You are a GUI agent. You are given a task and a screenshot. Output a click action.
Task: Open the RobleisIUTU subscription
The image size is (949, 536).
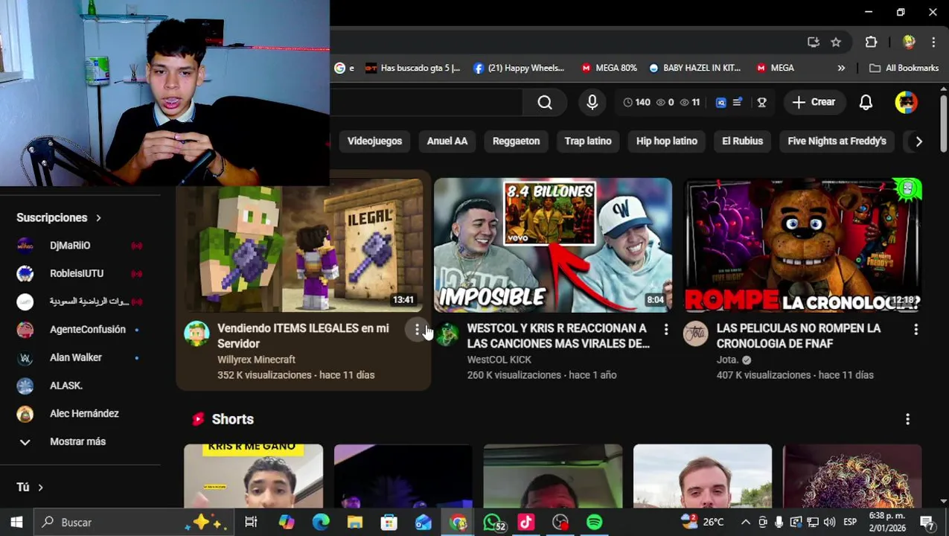pos(80,274)
